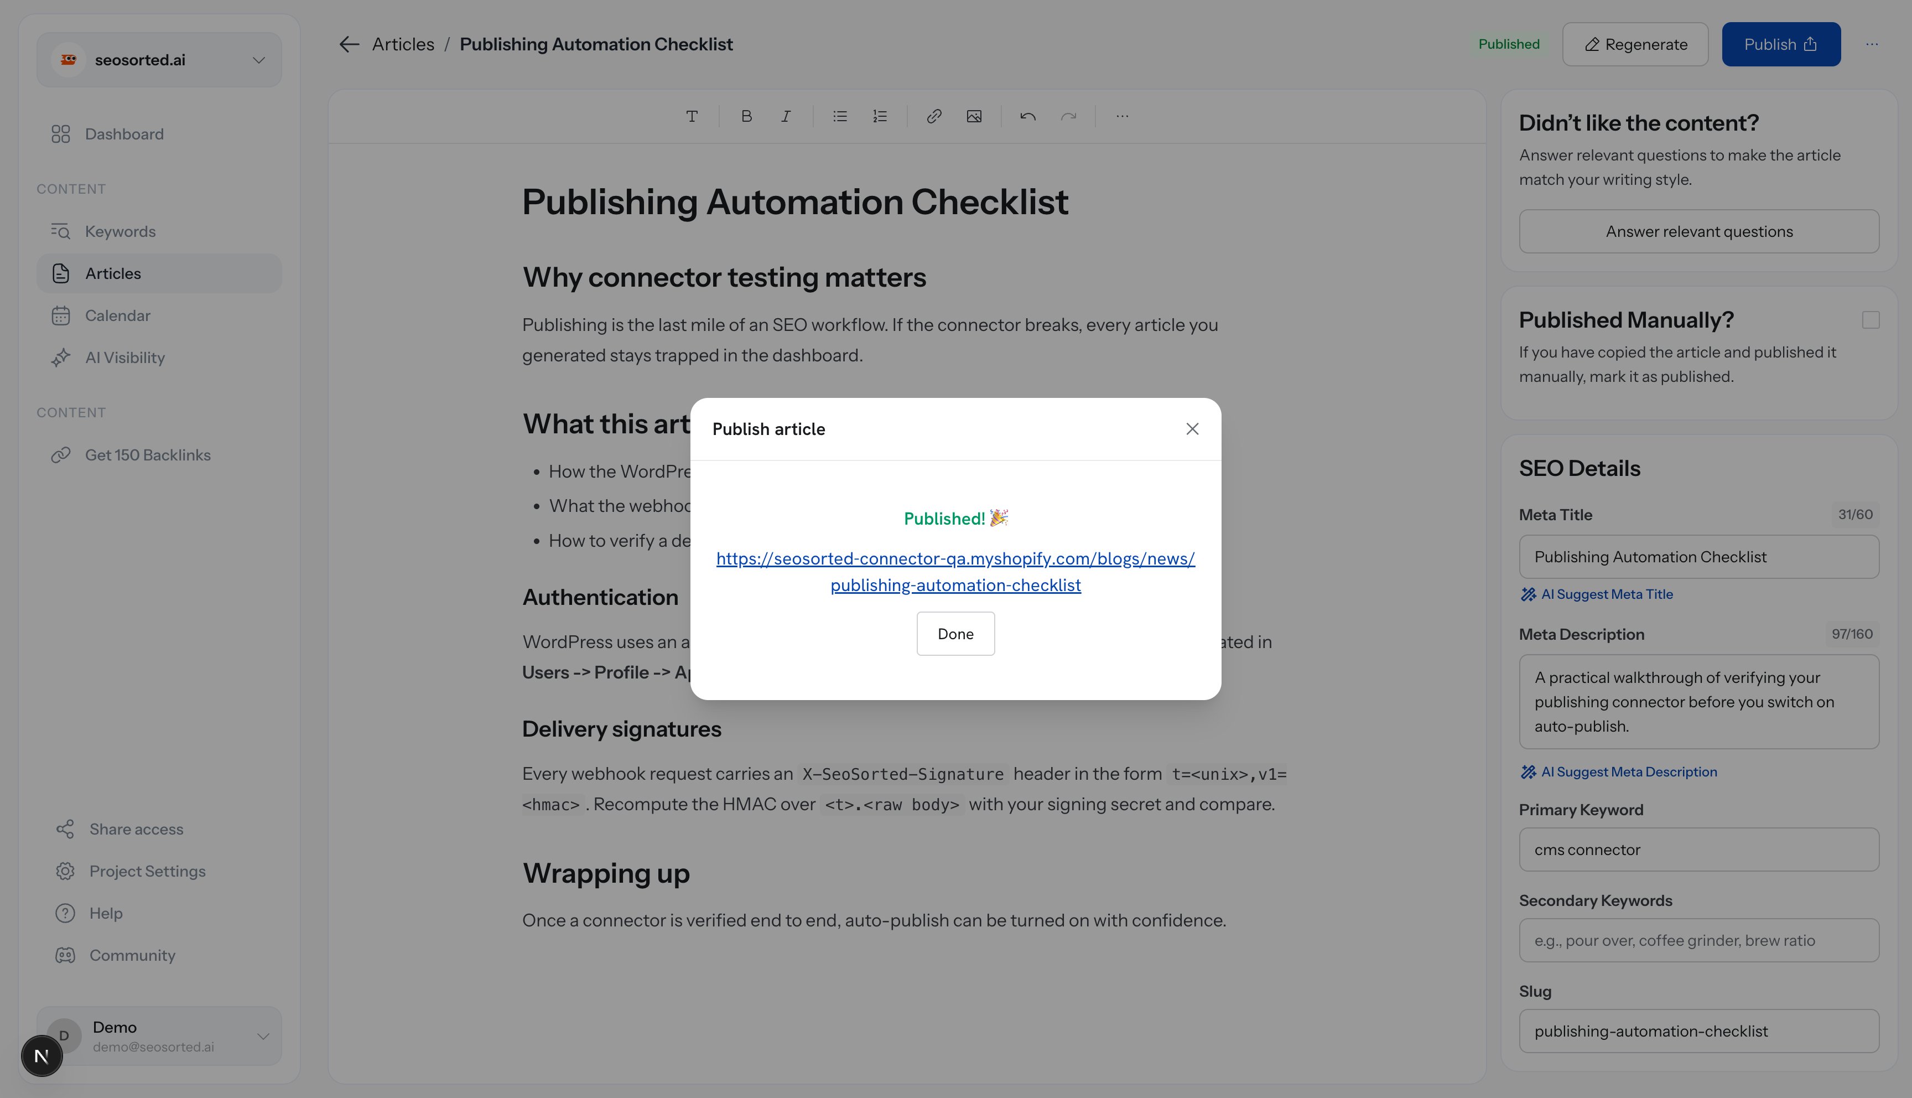This screenshot has height=1098, width=1912.
Task: Check the Published Manually checkbox
Action: click(x=1870, y=320)
